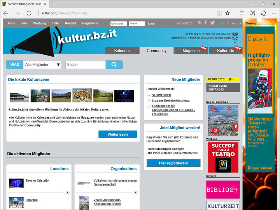Click arrow icon under Theater Cristallo
280x210 pixels.
pos(68,192)
